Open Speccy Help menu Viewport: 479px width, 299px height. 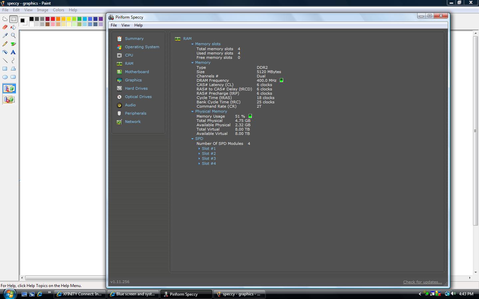[138, 25]
